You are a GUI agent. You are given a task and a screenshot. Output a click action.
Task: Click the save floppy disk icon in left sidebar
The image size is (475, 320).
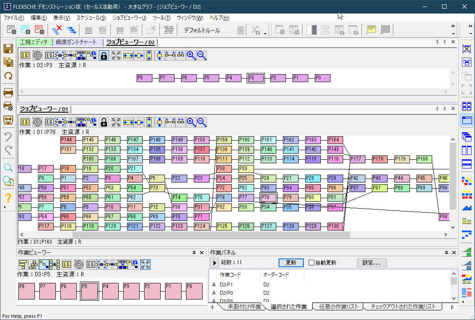[x=8, y=48]
